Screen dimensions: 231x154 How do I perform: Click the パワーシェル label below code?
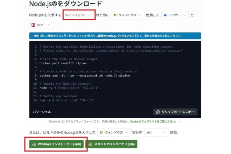[42, 112]
